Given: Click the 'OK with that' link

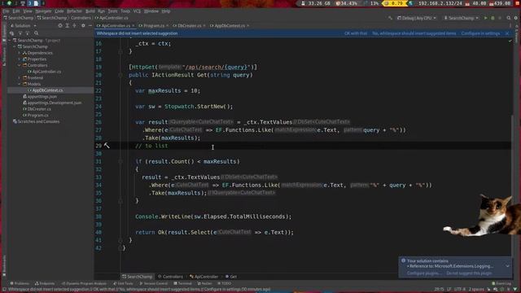Looking at the screenshot, I should coord(356,33).
